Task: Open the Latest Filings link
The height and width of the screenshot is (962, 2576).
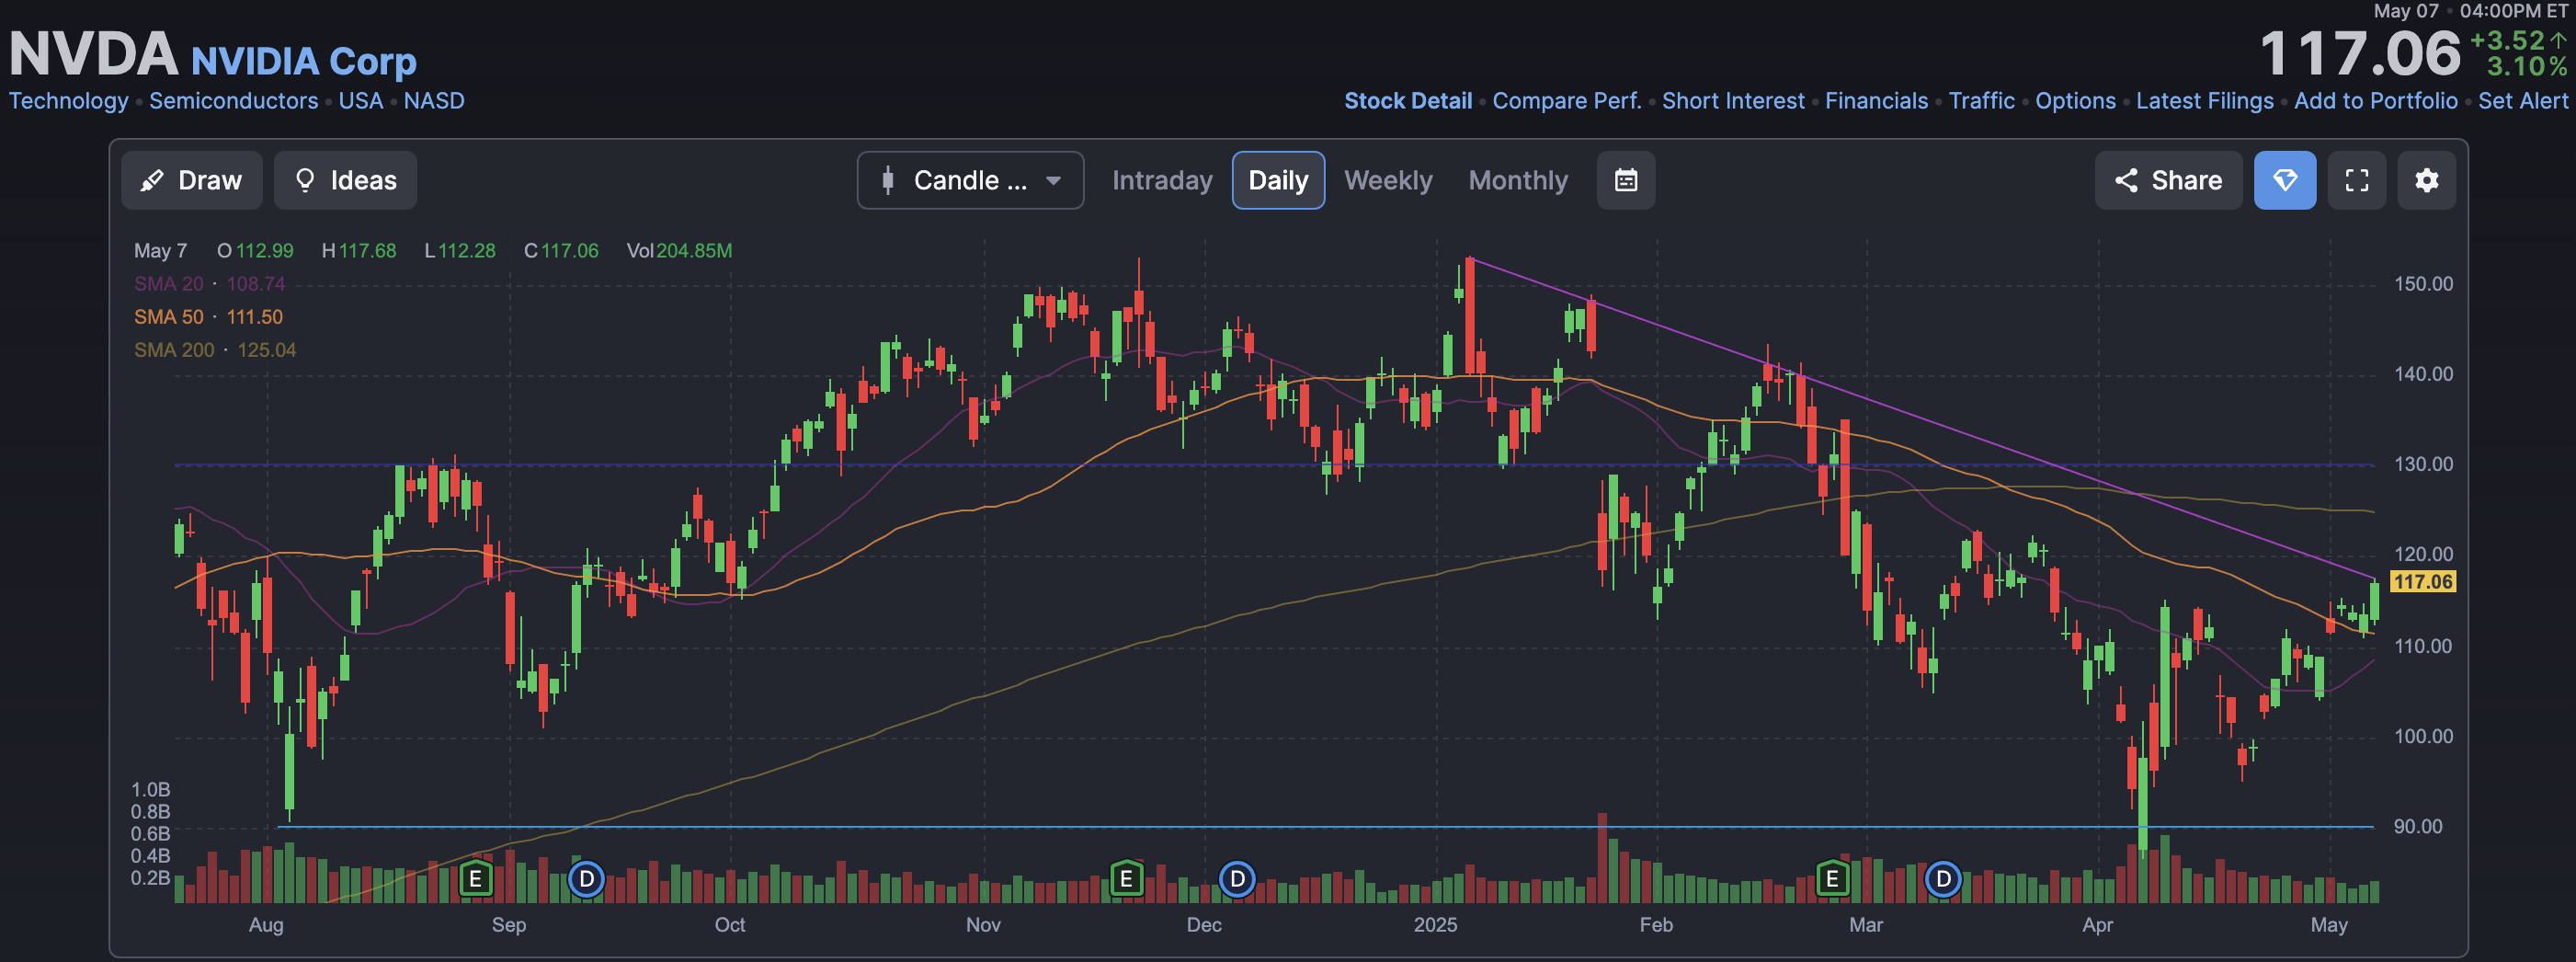Action: point(2204,101)
